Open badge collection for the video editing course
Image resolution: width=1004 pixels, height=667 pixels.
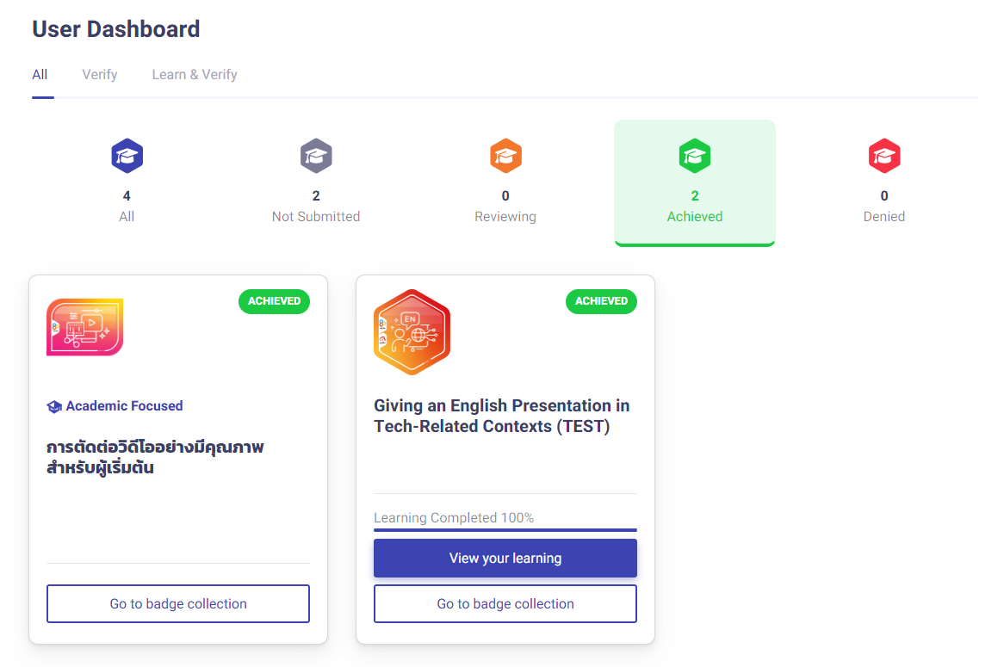pos(177,603)
